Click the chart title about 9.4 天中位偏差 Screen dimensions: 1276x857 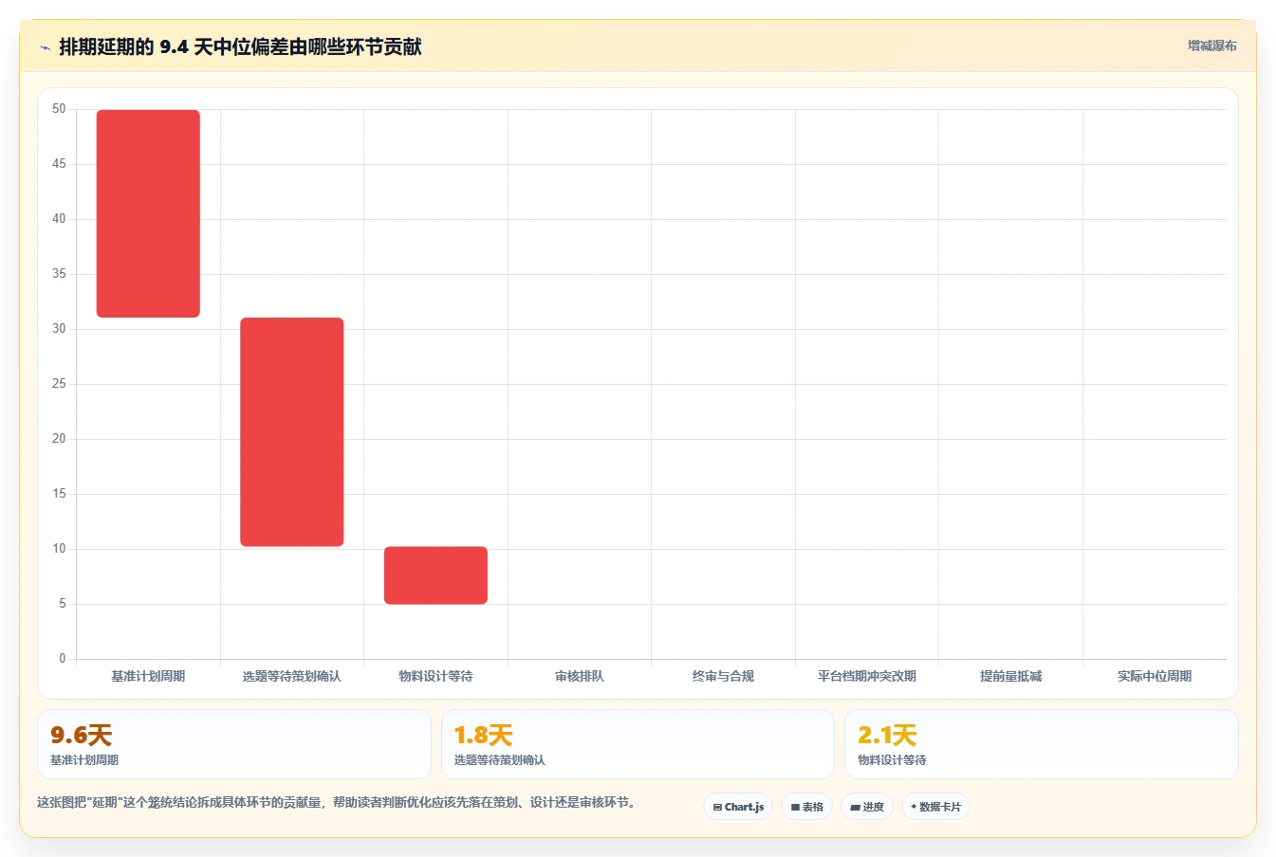[240, 46]
